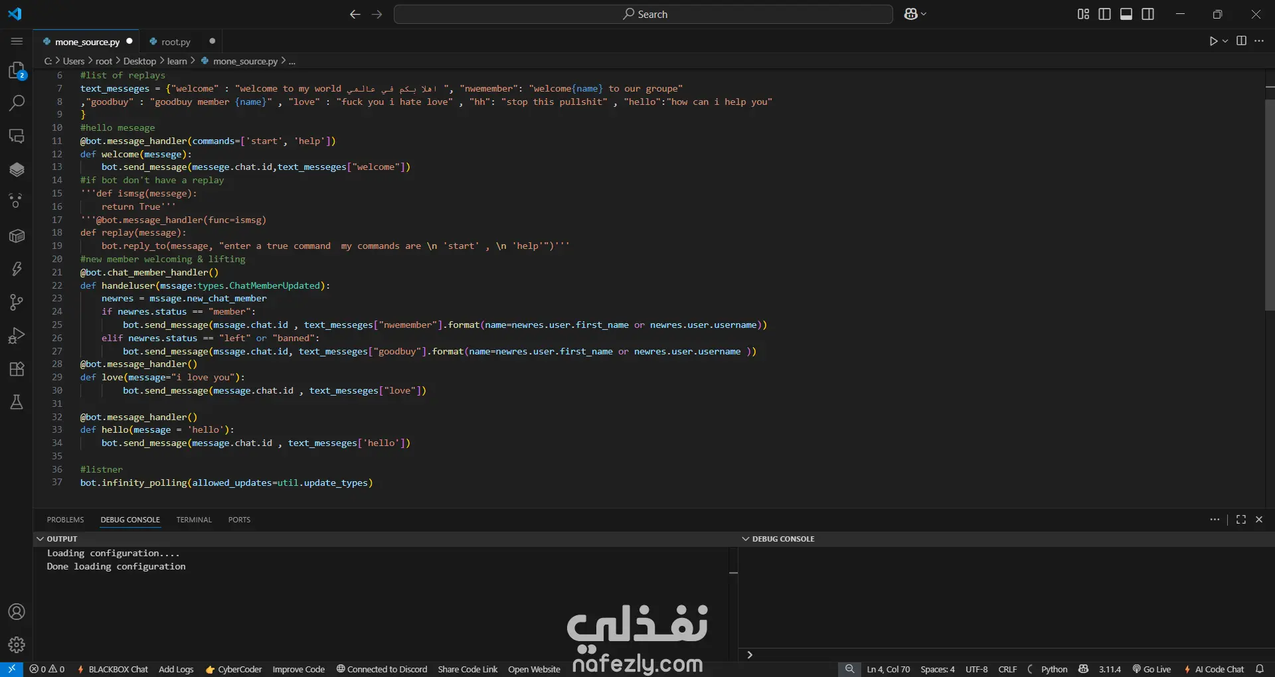Image resolution: width=1275 pixels, height=677 pixels.
Task: Expand the Desktop breadcrumb
Action: 139,61
